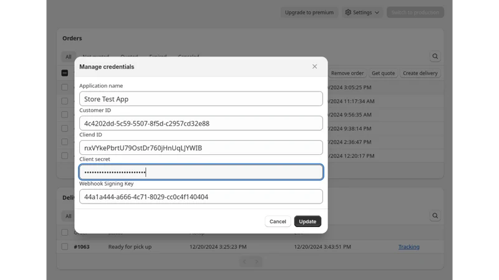Check the box for delivery #1063
This screenshot has height=280, width=499.
65,246
